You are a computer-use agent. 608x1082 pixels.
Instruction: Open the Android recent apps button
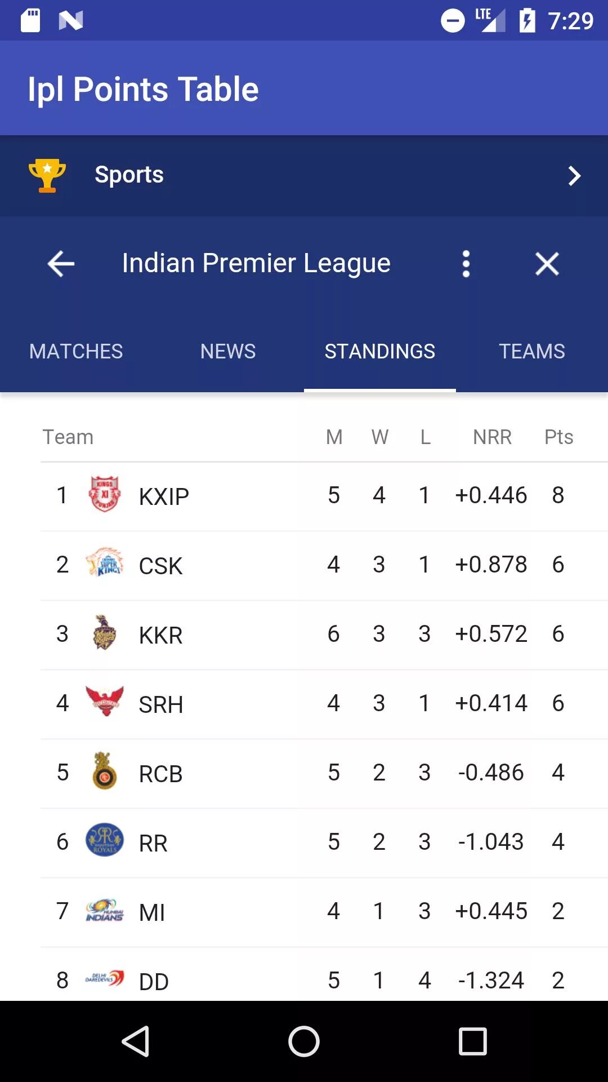(472, 1041)
